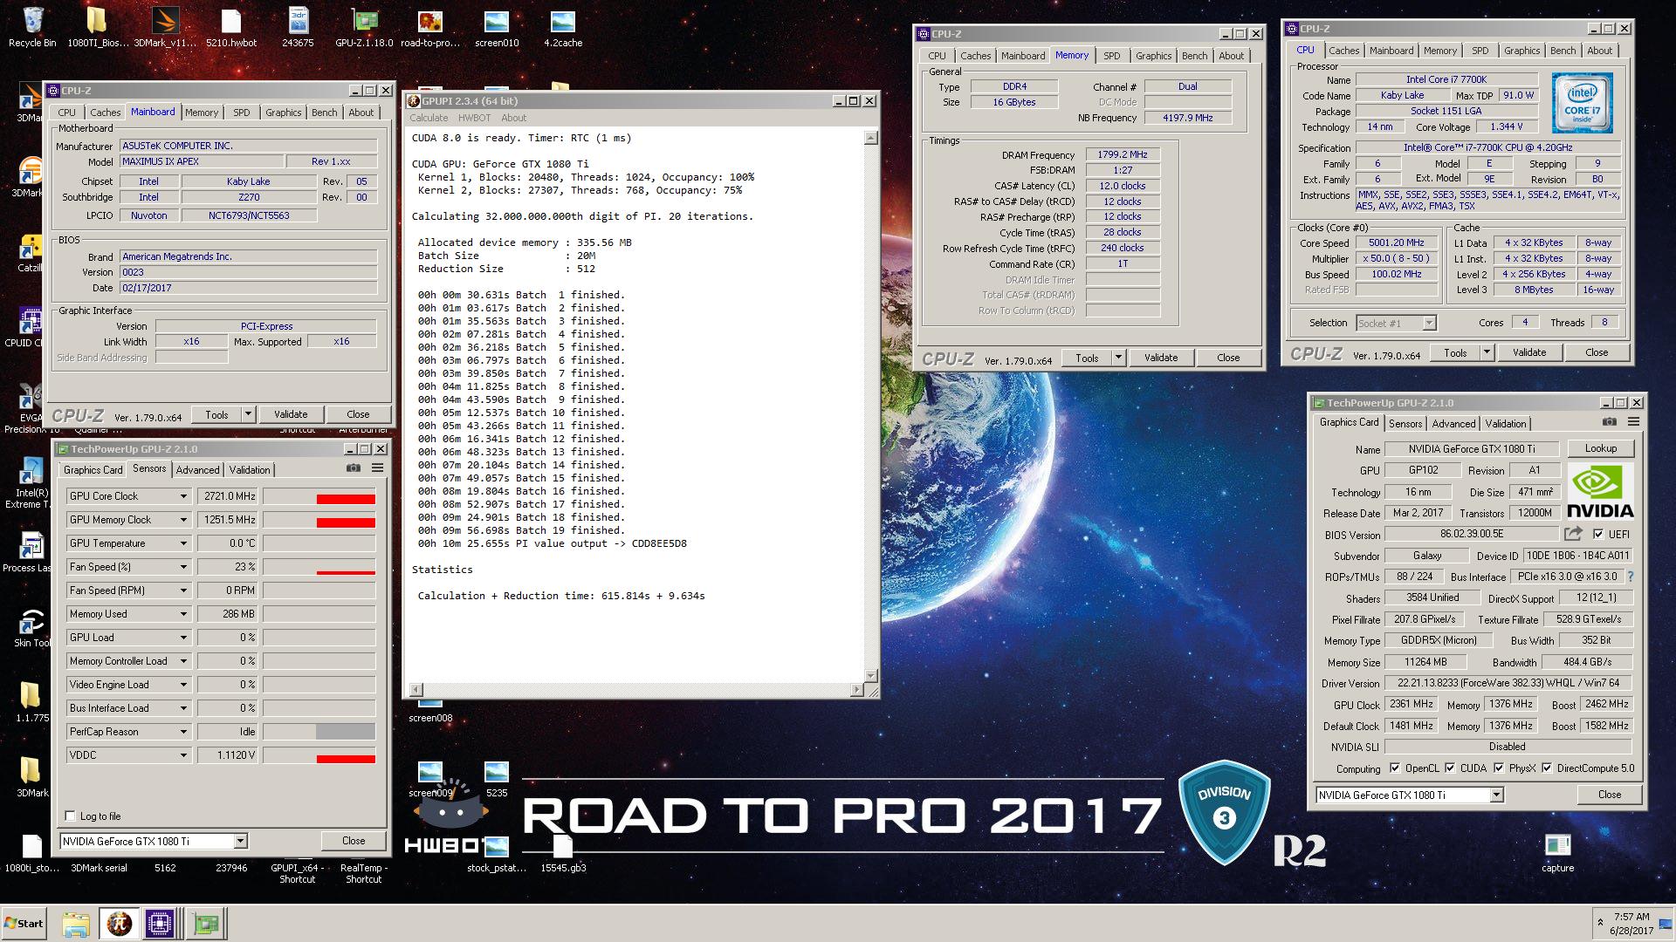Viewport: 1676px width, 942px height.
Task: Open GPU selector dropdown in Graphics Card window
Action: (1496, 795)
